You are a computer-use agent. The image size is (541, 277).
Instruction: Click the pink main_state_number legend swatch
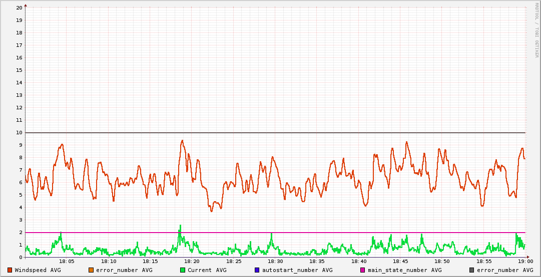point(363,270)
